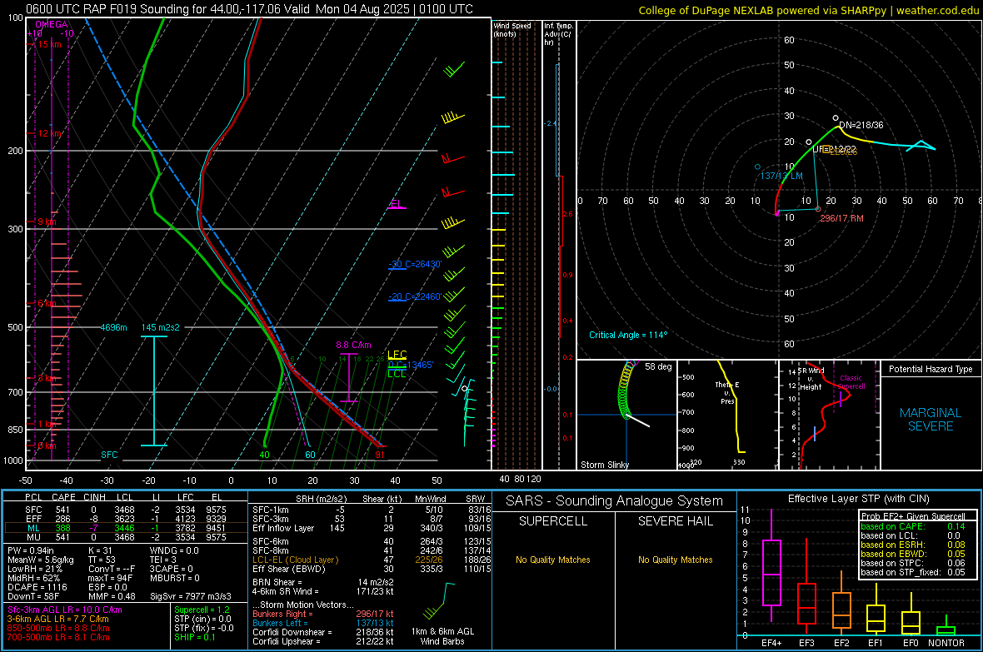Screen dimensions: 983x652
Task: Select the 15 km height label
Action: pyautogui.click(x=50, y=44)
